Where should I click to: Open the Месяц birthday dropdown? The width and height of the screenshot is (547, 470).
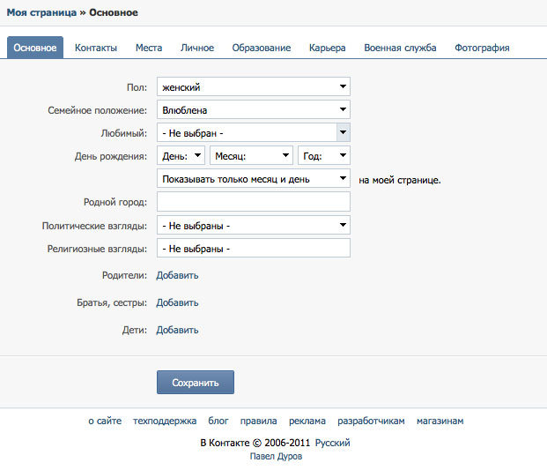tap(251, 155)
